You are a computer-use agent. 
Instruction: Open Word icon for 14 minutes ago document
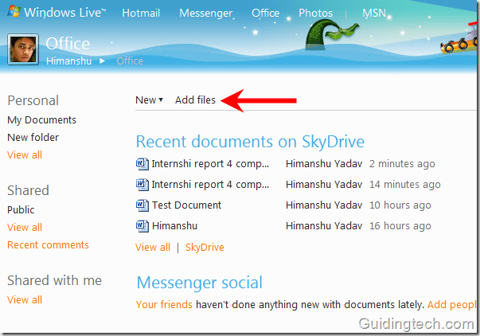(142, 185)
